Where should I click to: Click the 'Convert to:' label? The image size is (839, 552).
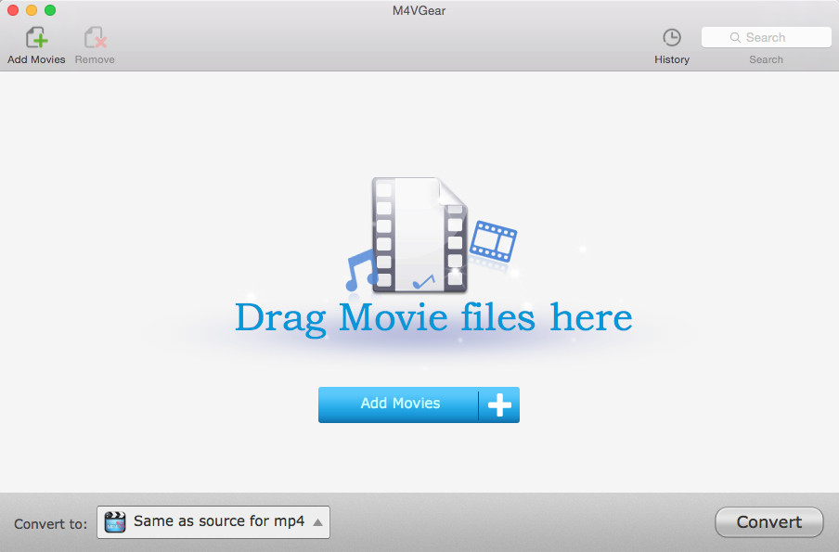tap(51, 524)
